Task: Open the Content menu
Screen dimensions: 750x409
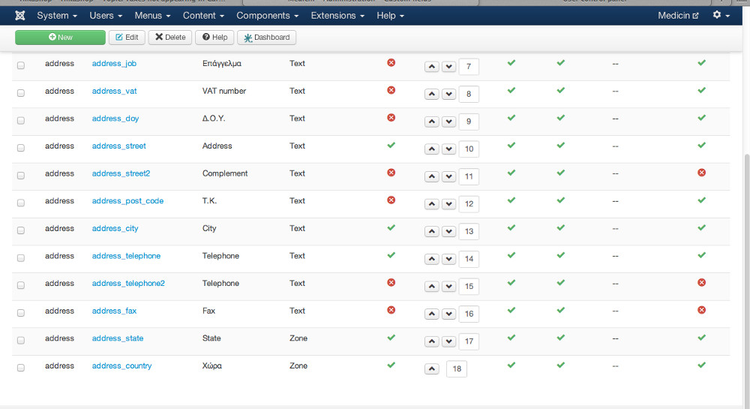Action: (203, 15)
